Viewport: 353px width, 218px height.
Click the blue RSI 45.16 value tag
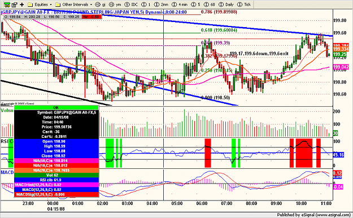(338, 155)
